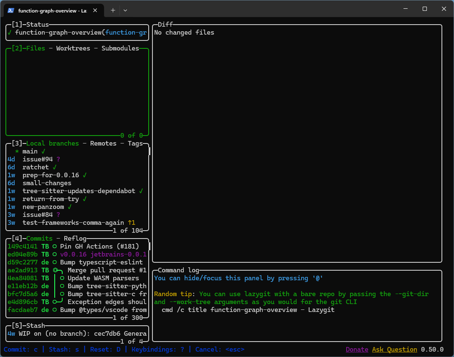Focus the Diff panel title
The width and height of the screenshot is (454, 357).
(165, 25)
